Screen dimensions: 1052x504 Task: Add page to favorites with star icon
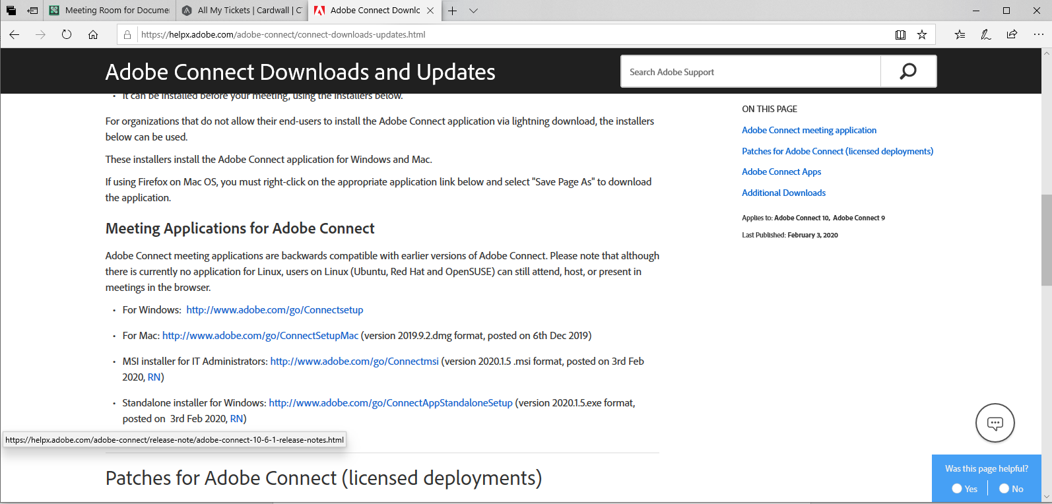pos(922,34)
